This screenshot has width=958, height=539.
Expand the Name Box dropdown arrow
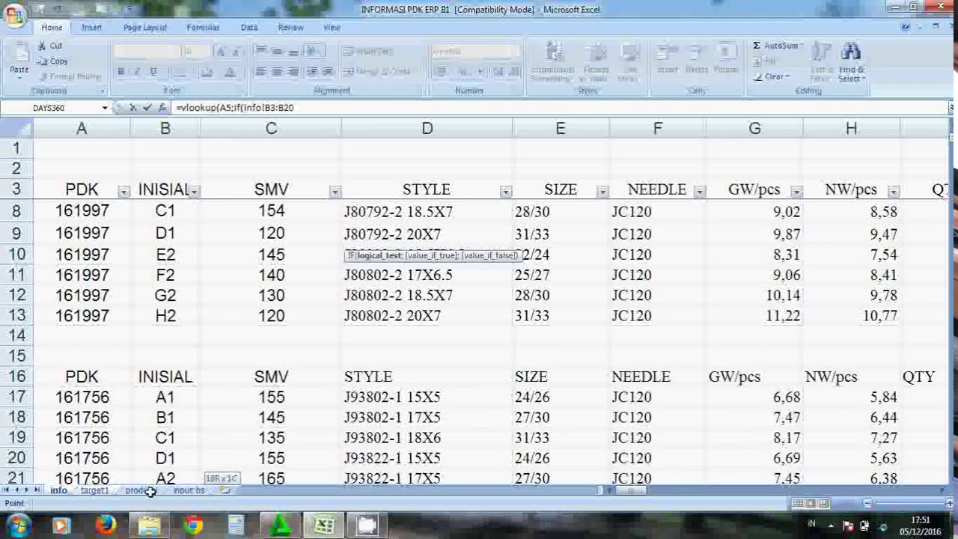103,108
